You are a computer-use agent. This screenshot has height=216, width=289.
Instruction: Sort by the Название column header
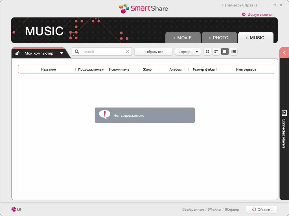(49, 69)
